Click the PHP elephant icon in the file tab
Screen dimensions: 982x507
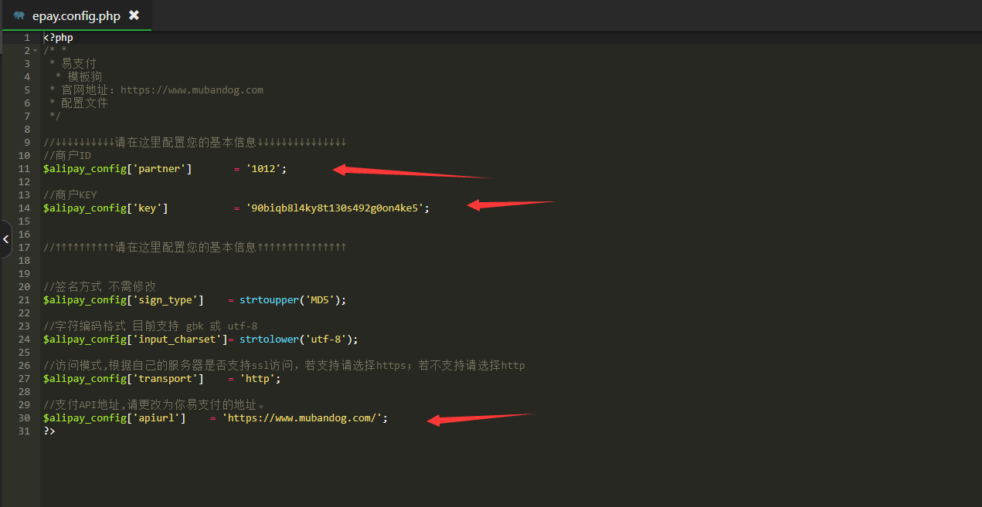pyautogui.click(x=19, y=15)
